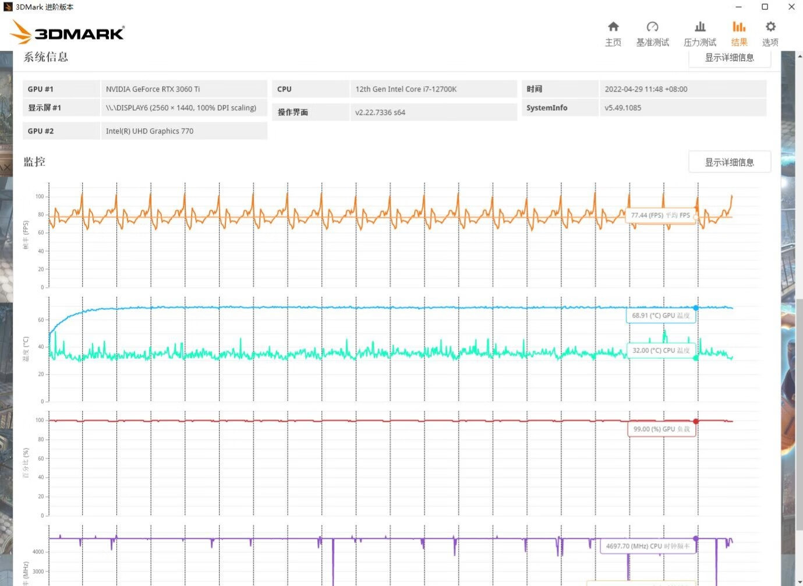The width and height of the screenshot is (803, 586).
Task: Click the green CPU temperature marker dot
Action: click(x=696, y=358)
